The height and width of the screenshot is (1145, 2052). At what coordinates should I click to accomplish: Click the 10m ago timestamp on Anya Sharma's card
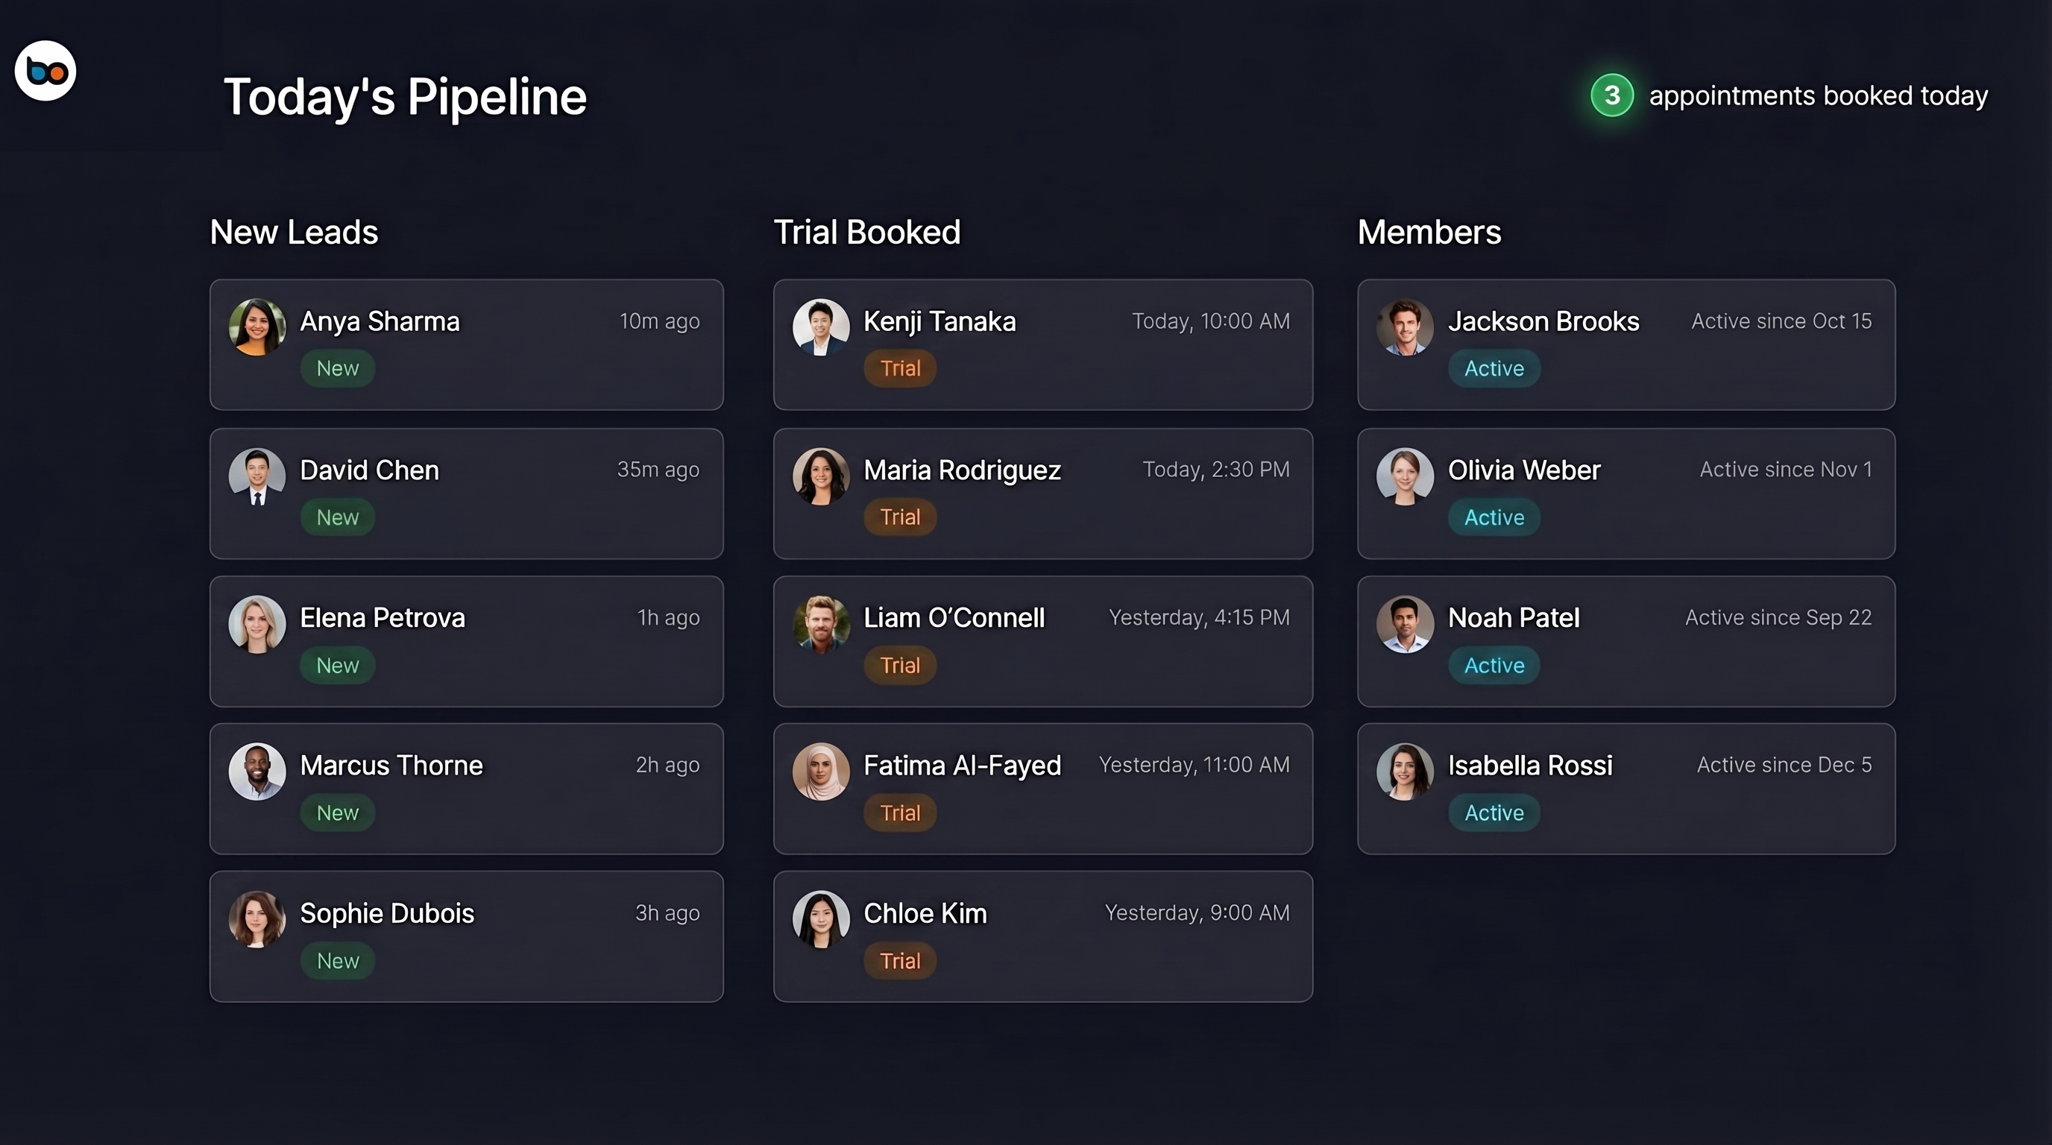click(x=659, y=321)
